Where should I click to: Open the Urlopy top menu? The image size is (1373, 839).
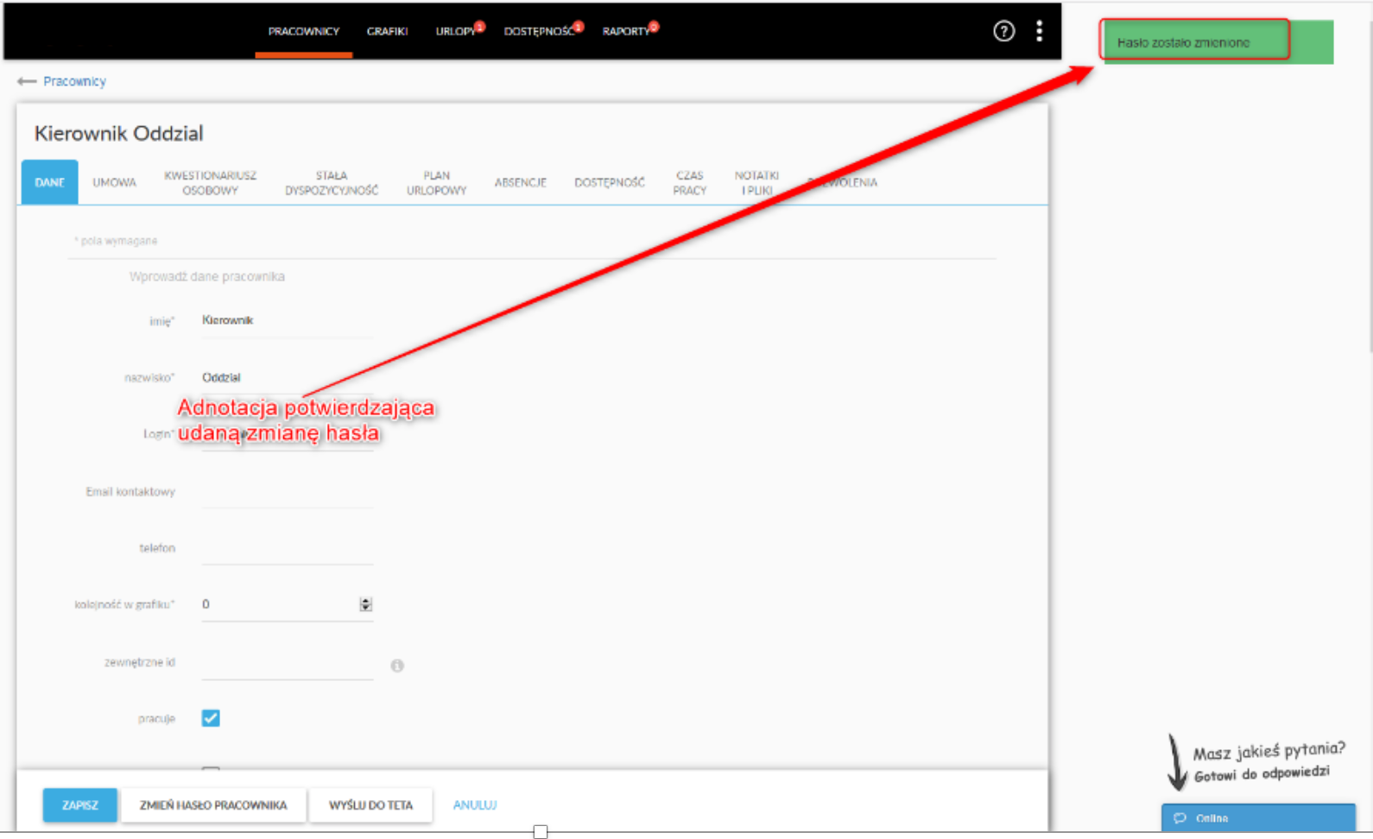pos(456,31)
